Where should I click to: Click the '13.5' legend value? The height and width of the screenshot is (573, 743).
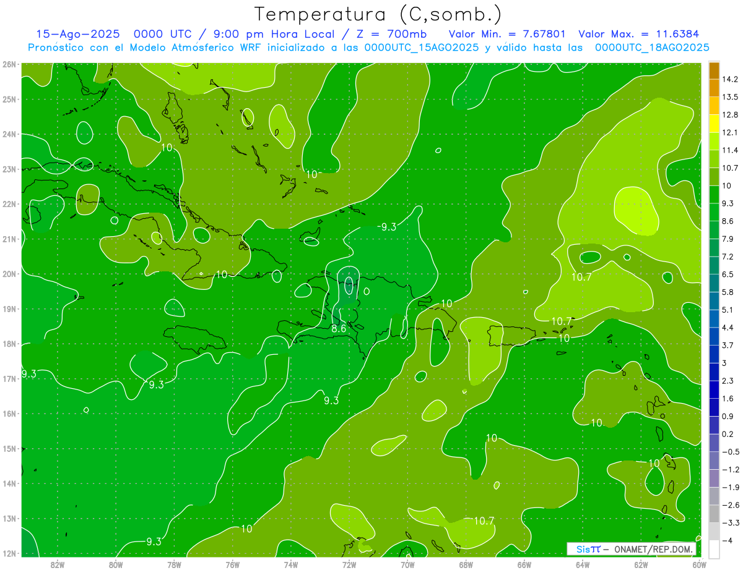coord(729,97)
